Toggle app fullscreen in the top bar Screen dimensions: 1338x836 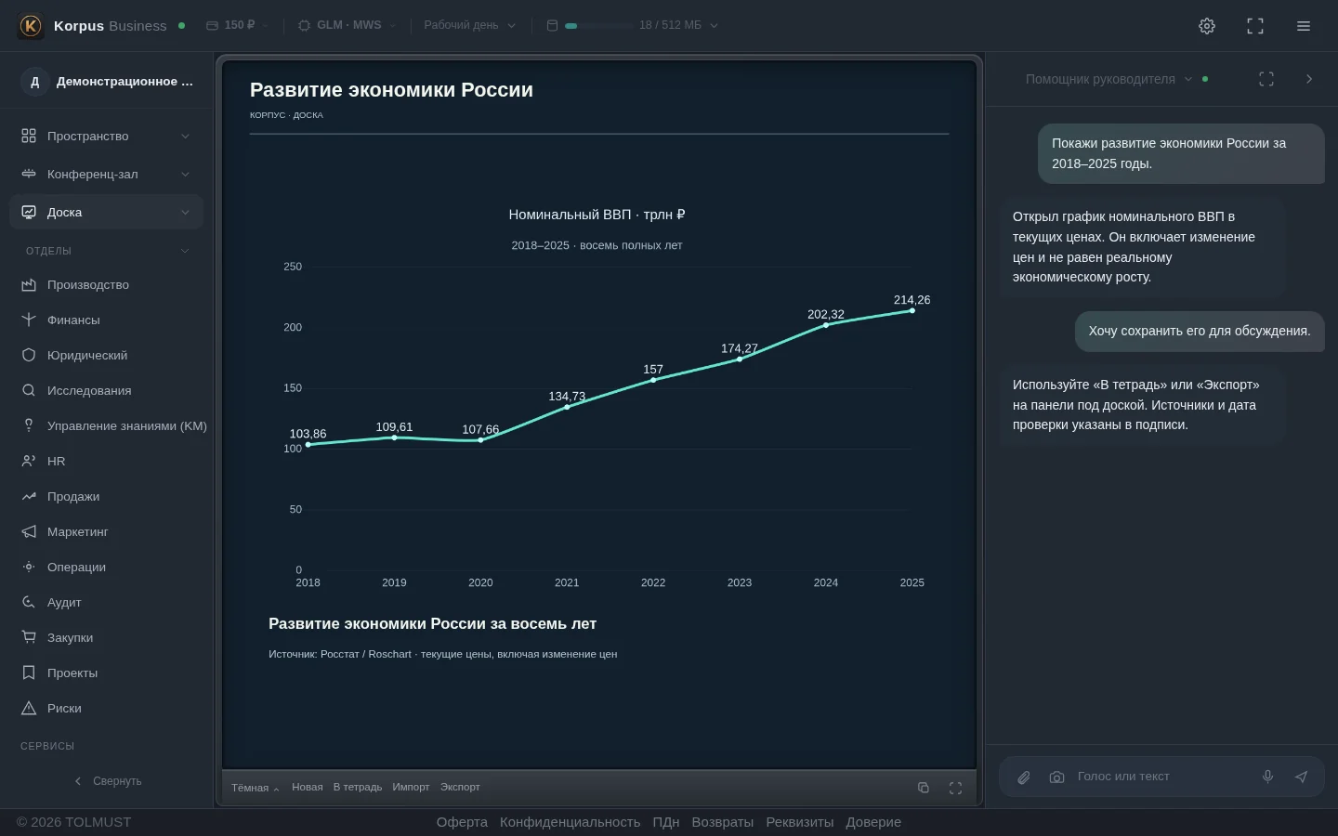click(1255, 26)
